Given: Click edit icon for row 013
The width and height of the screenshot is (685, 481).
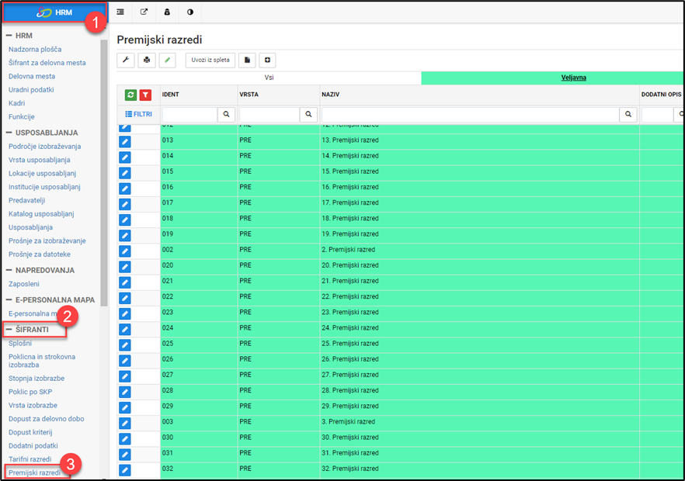Looking at the screenshot, I should [x=125, y=141].
